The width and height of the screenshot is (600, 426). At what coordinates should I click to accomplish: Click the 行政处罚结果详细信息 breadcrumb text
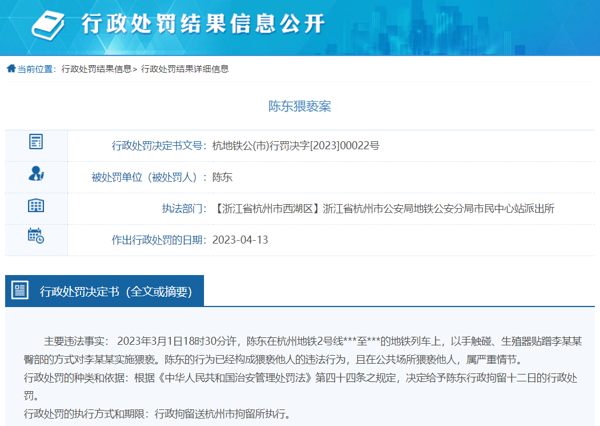coord(185,69)
